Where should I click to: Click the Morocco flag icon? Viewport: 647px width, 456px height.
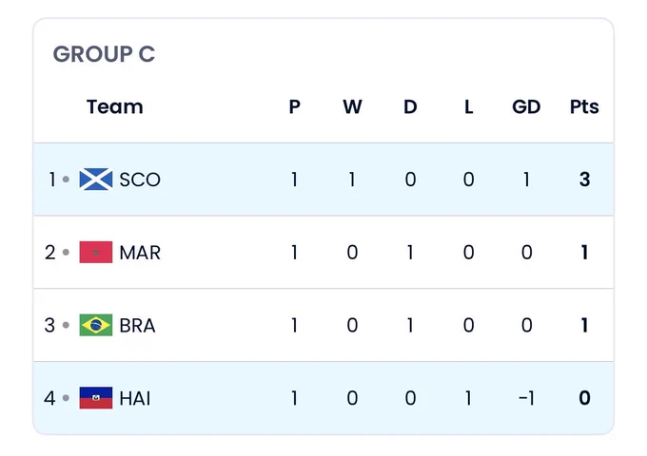96,252
